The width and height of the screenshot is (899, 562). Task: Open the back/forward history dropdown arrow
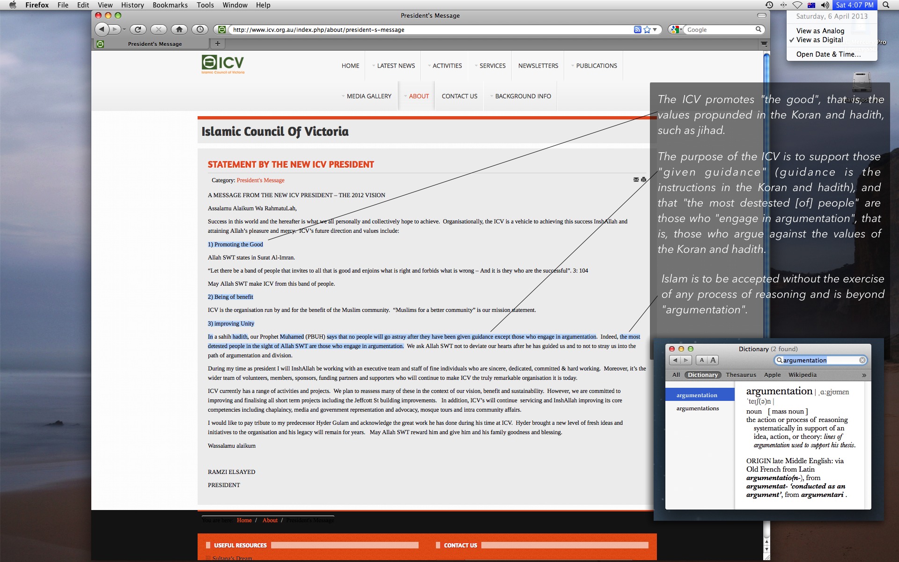click(x=125, y=30)
